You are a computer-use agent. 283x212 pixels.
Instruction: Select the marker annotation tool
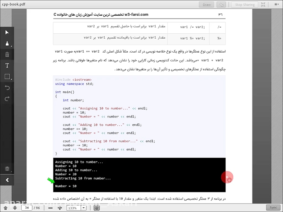tap(7, 43)
